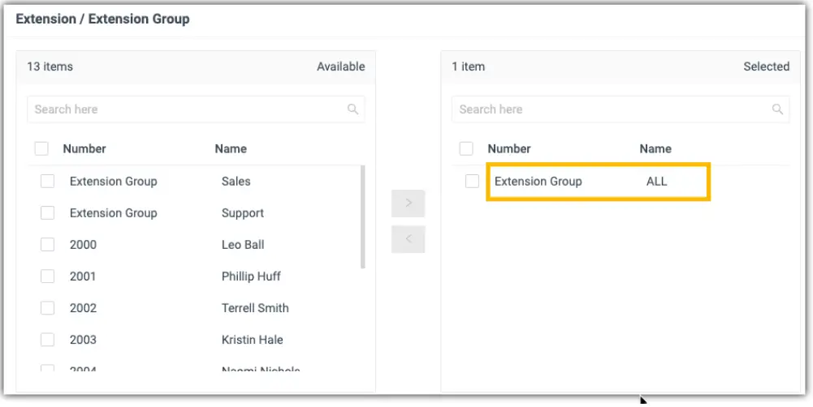Image resolution: width=813 pixels, height=407 pixels.
Task: Click the name Sales
Action: coord(236,182)
